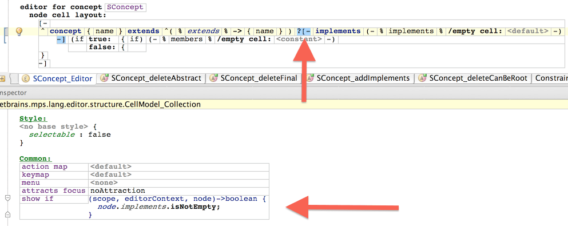Click the yellow lightbulb intention icon

tap(20, 32)
